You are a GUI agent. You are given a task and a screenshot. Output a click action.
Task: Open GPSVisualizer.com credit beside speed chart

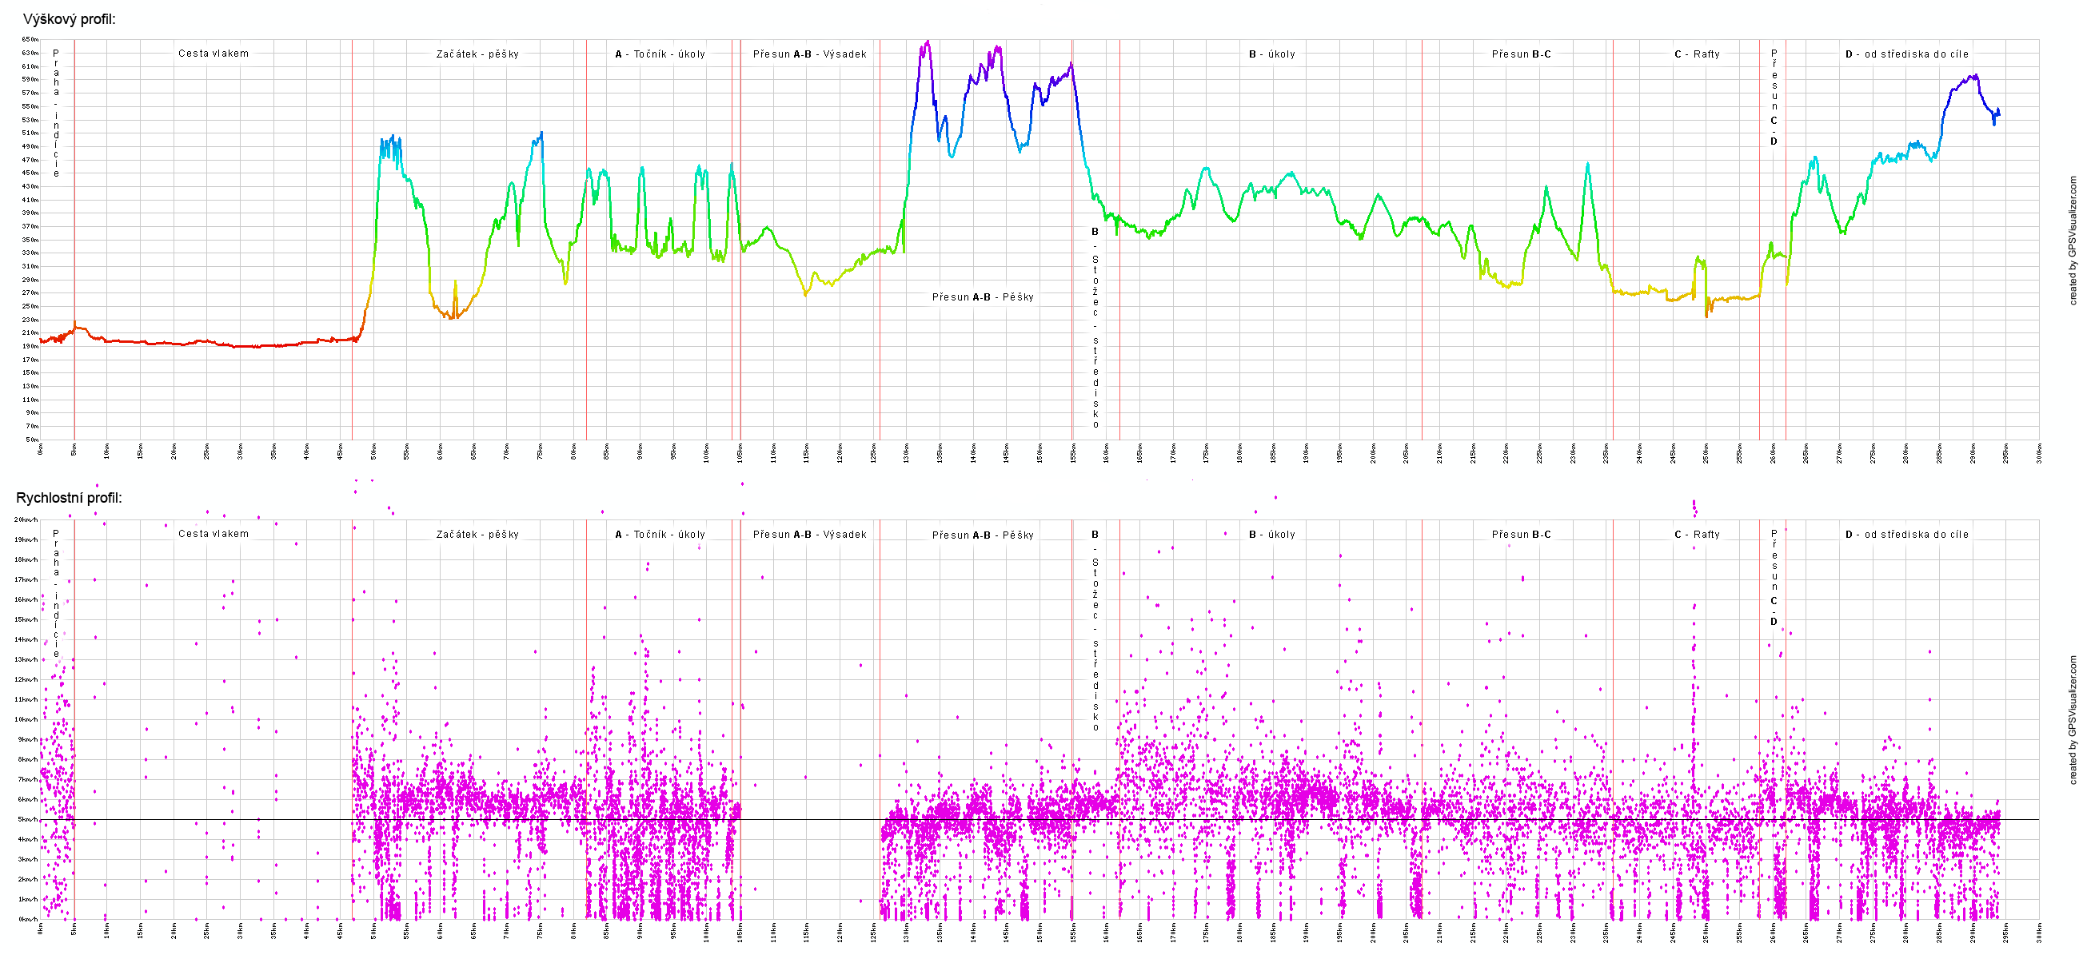(2072, 719)
